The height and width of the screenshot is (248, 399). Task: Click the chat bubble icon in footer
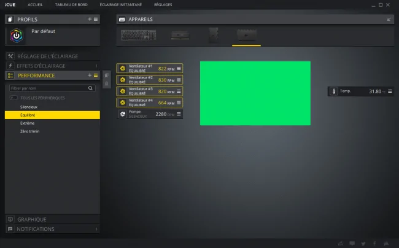352,244
